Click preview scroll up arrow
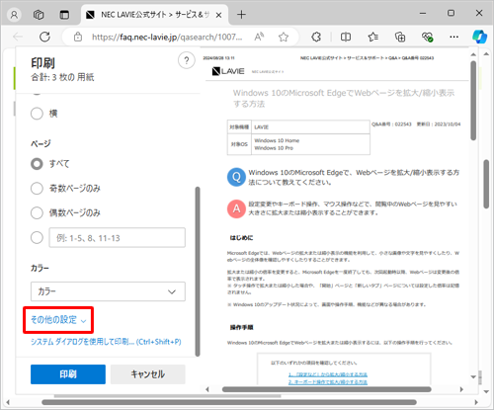This screenshot has width=494, height=410. [473, 54]
